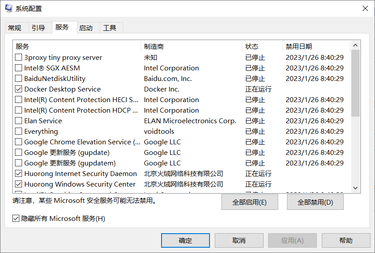Click the scrollbar up arrow
375x253 pixels.
click(x=355, y=45)
